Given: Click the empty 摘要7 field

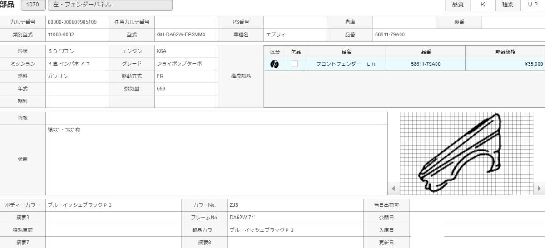Looking at the screenshot, I should 114,242.
